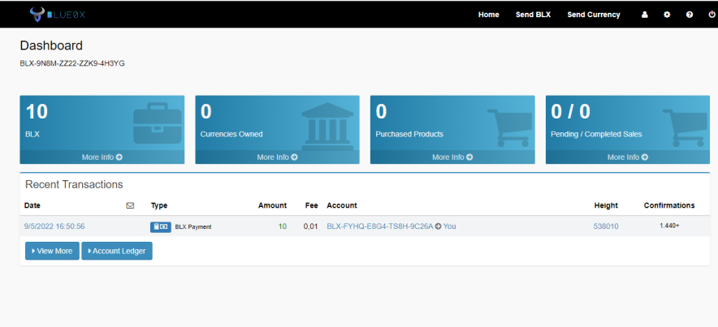The width and height of the screenshot is (718, 327).
Task: Open the user profile icon
Action: (645, 15)
